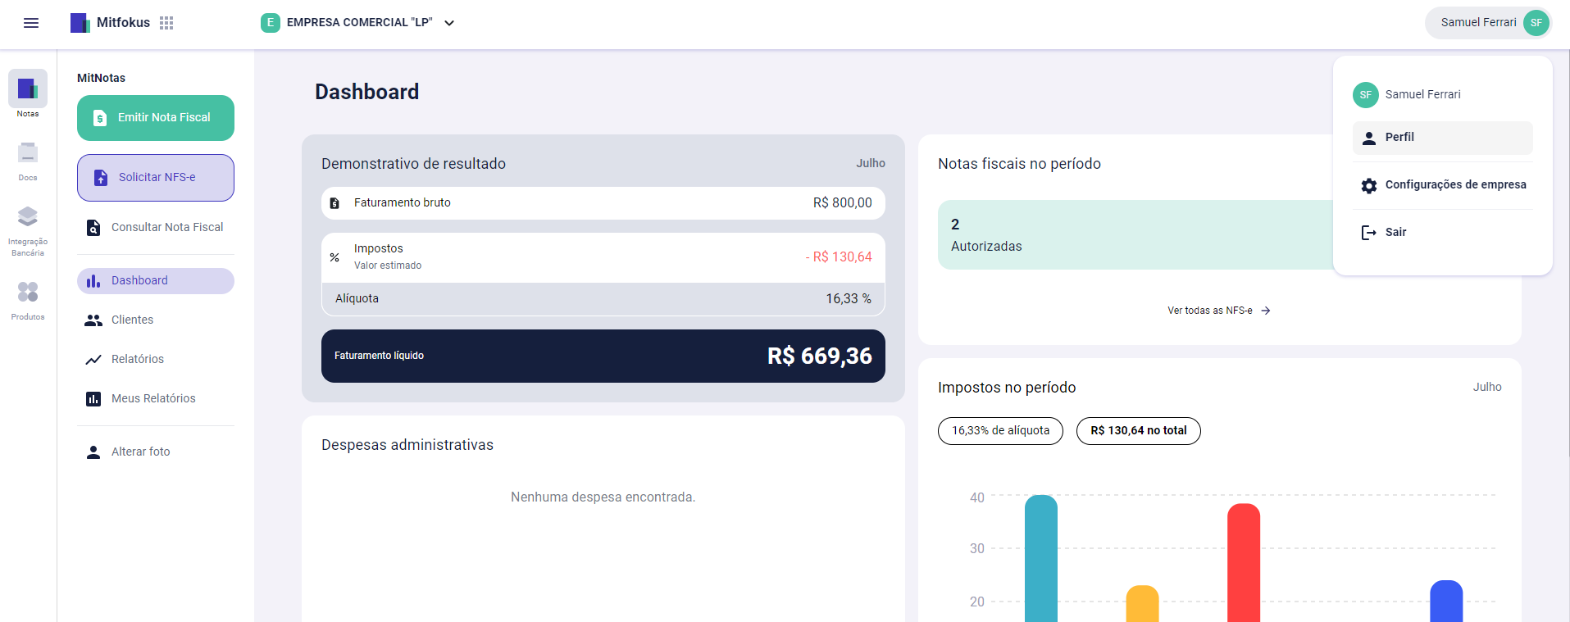Click the green E company badge
The height and width of the screenshot is (622, 1570).
pyautogui.click(x=271, y=23)
